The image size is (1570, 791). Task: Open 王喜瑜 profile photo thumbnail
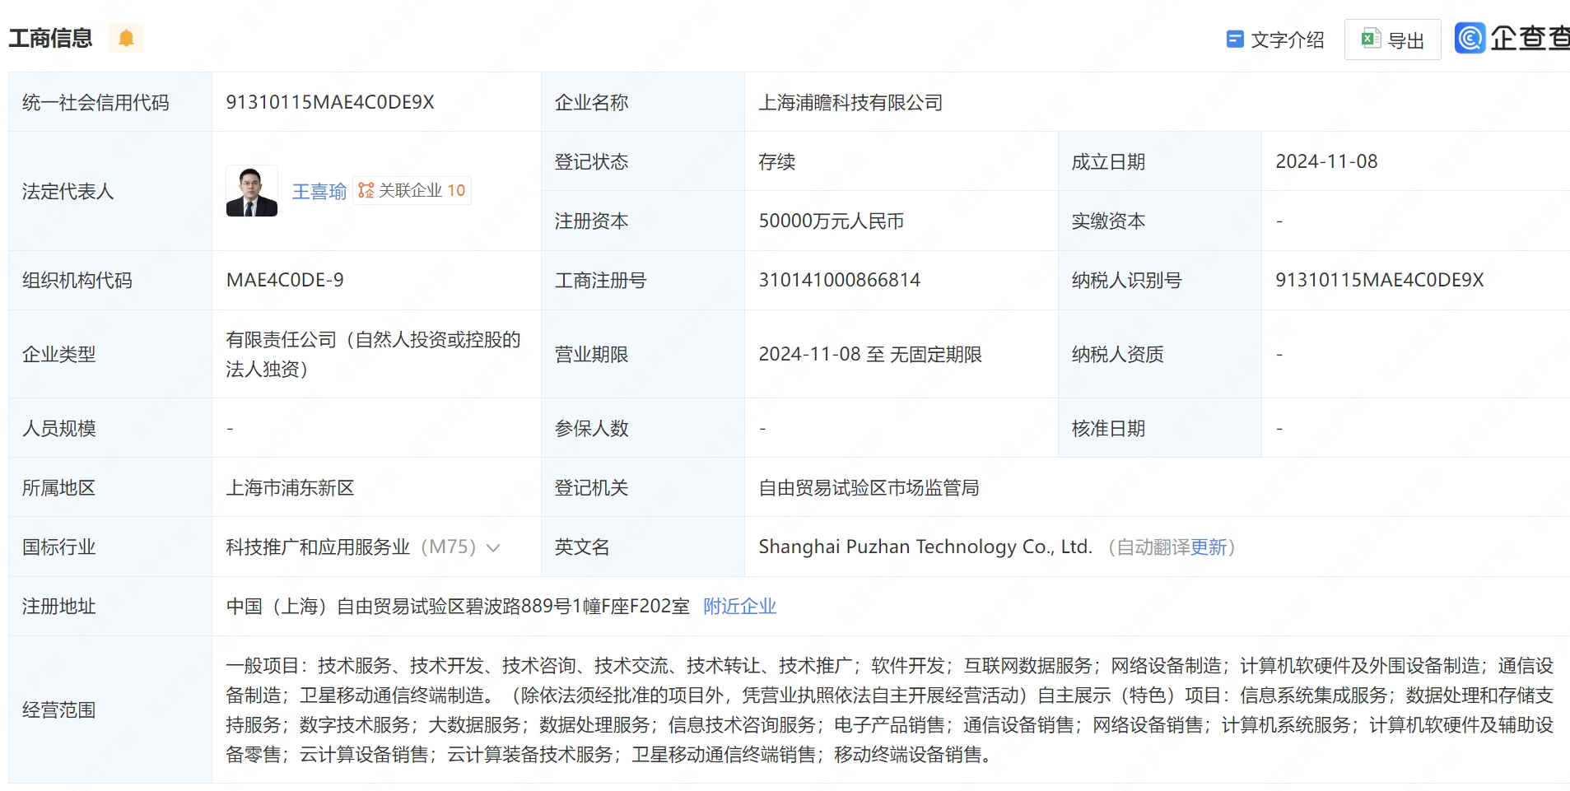(x=252, y=191)
